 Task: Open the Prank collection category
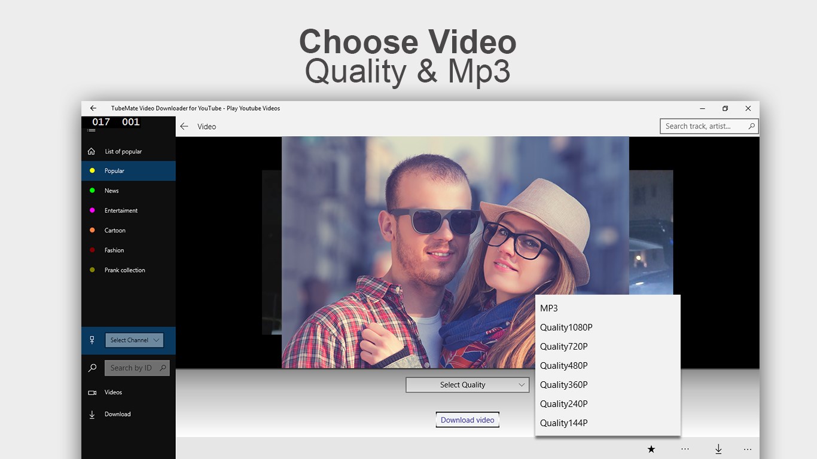pos(124,270)
